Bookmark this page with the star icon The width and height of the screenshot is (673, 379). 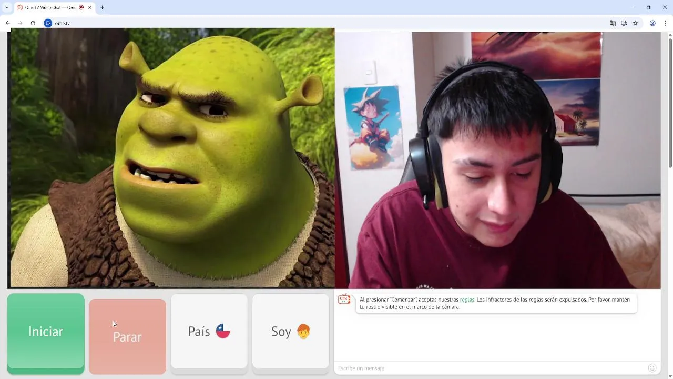pos(635,23)
